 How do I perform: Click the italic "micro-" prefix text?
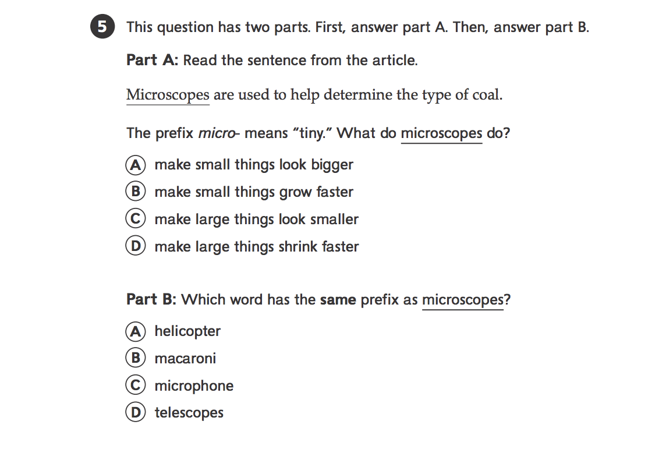[x=219, y=133]
